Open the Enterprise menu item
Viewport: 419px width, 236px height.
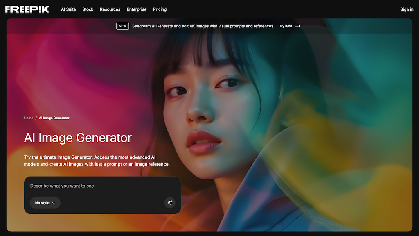click(137, 9)
